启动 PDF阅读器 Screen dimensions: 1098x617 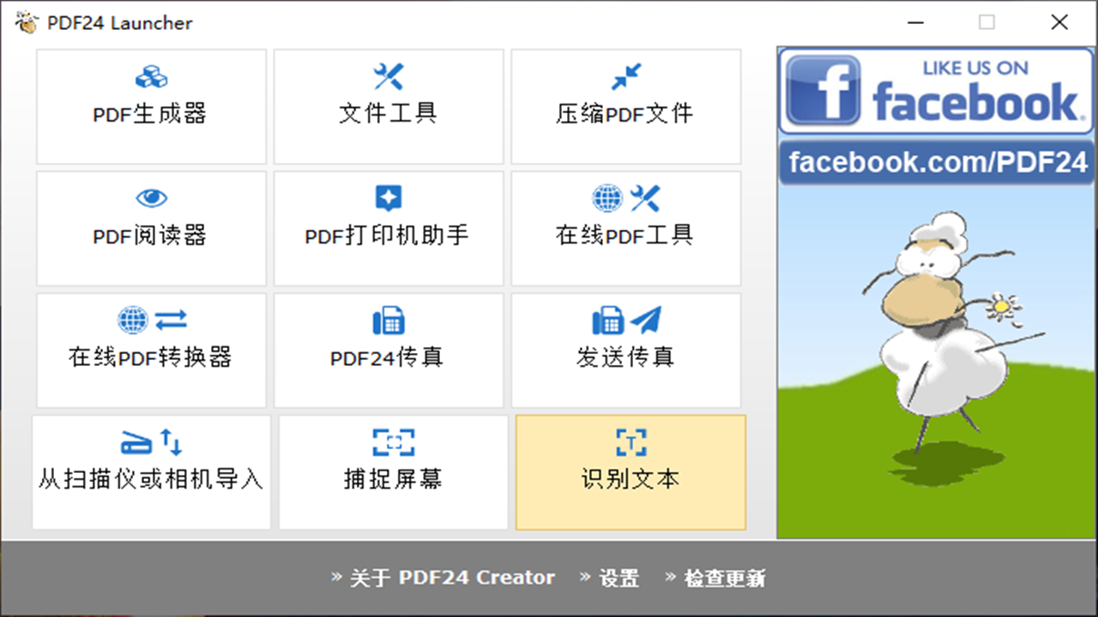click(x=151, y=228)
